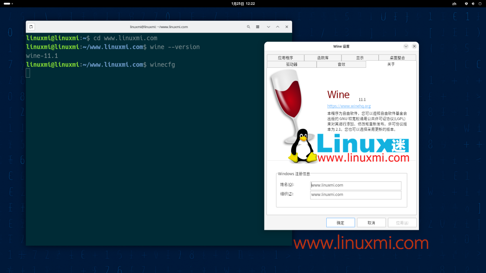Image resolution: width=486 pixels, height=273 pixels.
Task: Click the 确定 (OK) button
Action: pos(340,222)
